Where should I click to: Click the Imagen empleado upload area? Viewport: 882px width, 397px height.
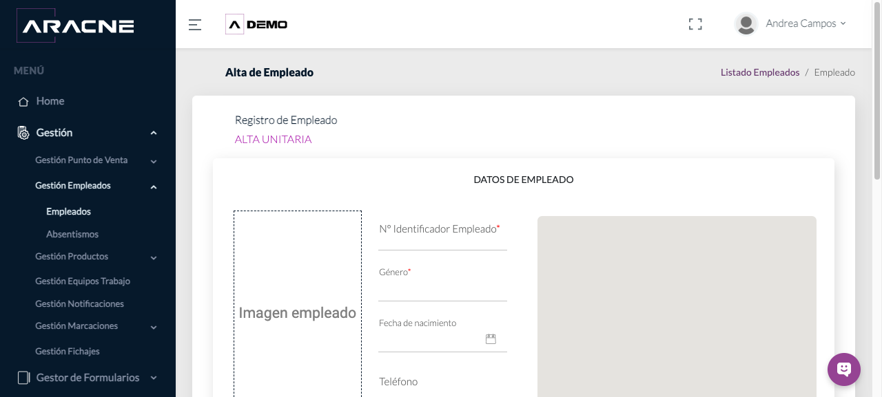pos(298,304)
